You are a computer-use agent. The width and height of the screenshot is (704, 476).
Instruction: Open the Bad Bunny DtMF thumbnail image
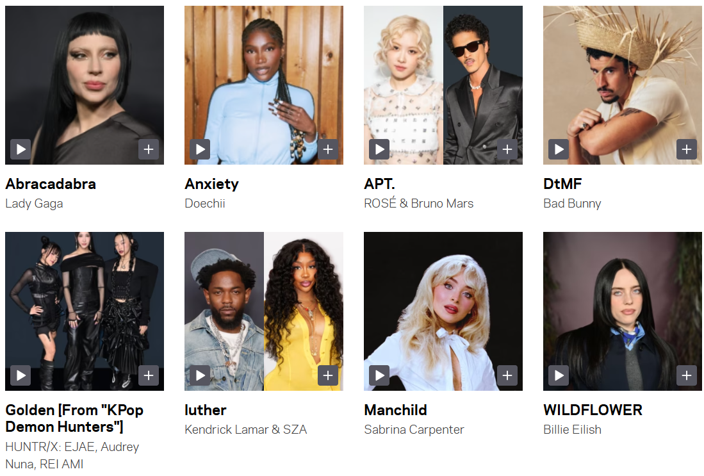[x=622, y=85]
